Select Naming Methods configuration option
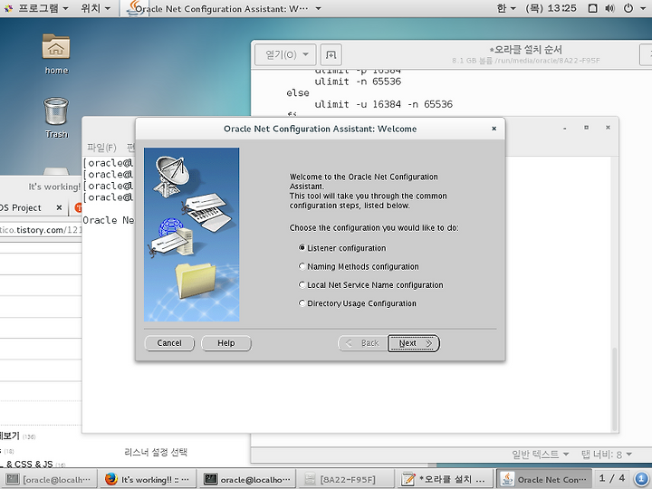 tap(302, 266)
